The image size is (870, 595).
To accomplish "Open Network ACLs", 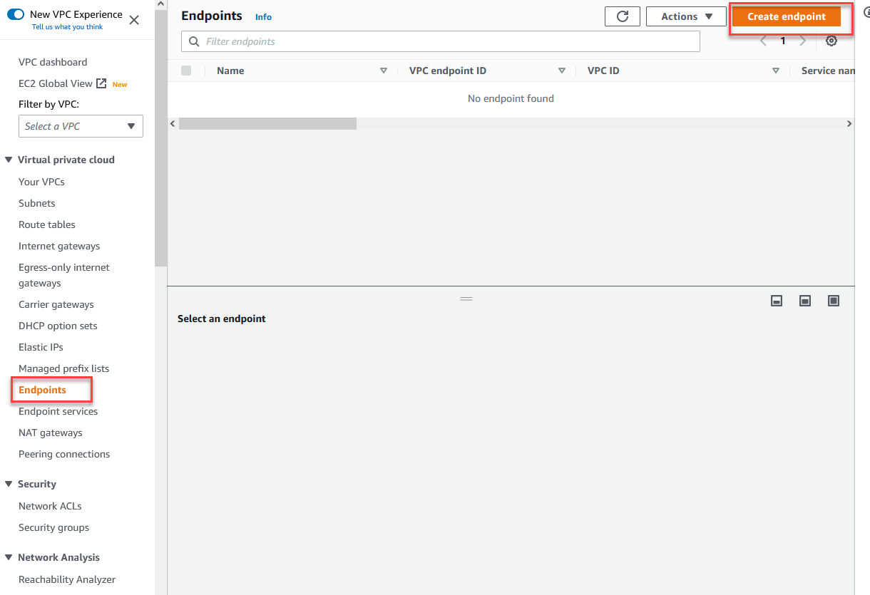I will pyautogui.click(x=50, y=506).
